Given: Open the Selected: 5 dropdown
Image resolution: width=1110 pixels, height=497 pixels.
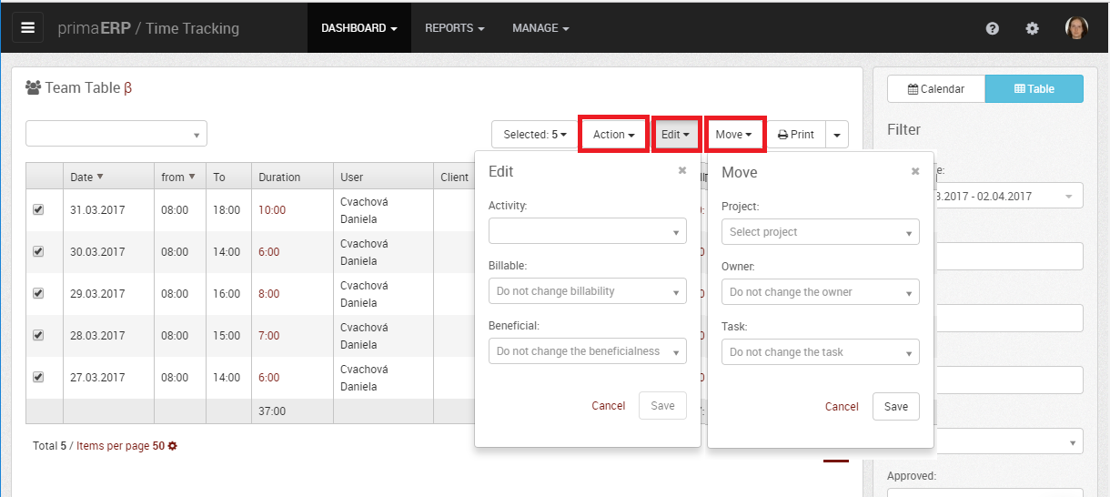Looking at the screenshot, I should click(x=535, y=134).
